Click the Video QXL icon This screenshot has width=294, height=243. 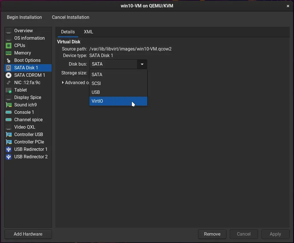[9, 127]
